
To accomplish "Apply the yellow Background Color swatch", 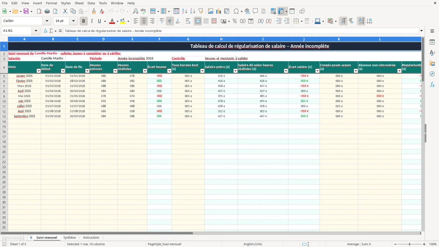I will pyautogui.click(x=123, y=21).
